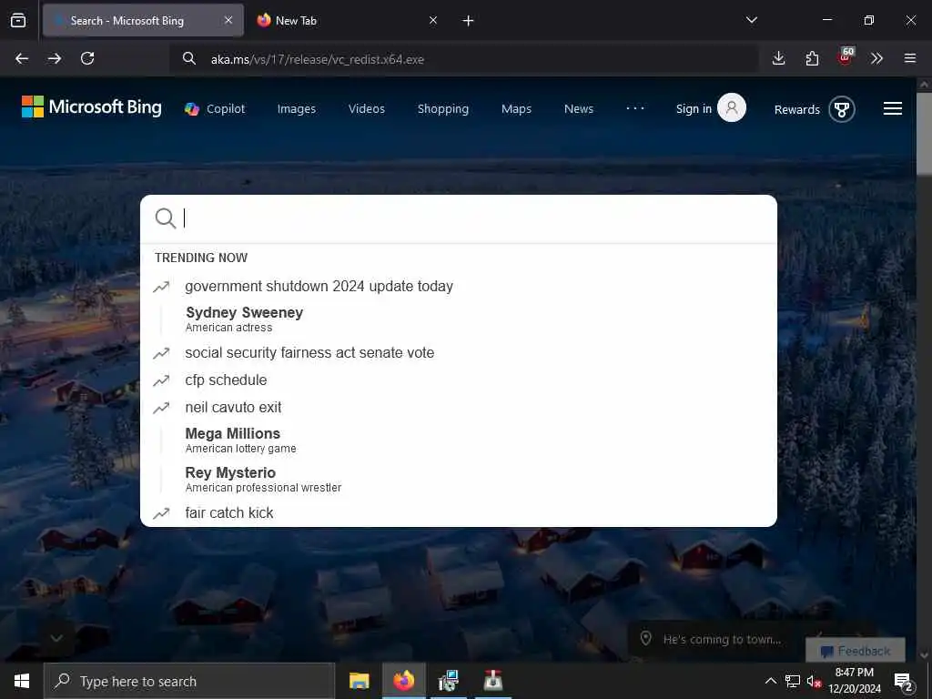Go to Bing Videos

pos(367,109)
